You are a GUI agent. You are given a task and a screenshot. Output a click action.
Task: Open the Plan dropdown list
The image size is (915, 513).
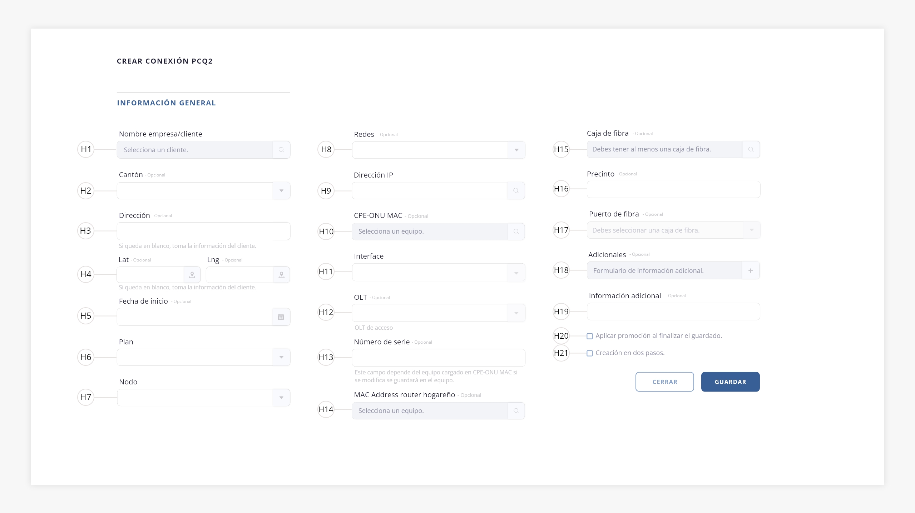pos(281,357)
